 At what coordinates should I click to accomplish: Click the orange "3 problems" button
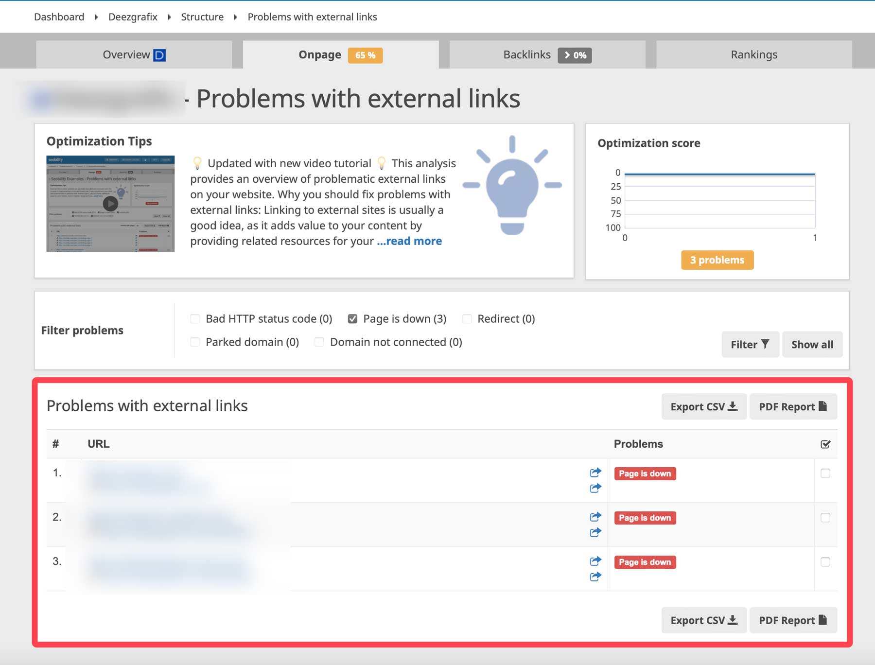click(x=717, y=260)
